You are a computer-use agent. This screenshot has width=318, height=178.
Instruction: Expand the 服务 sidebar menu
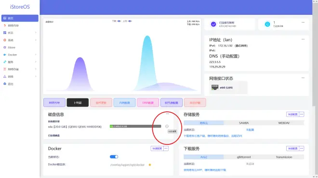pyautogui.click(x=20, y=62)
